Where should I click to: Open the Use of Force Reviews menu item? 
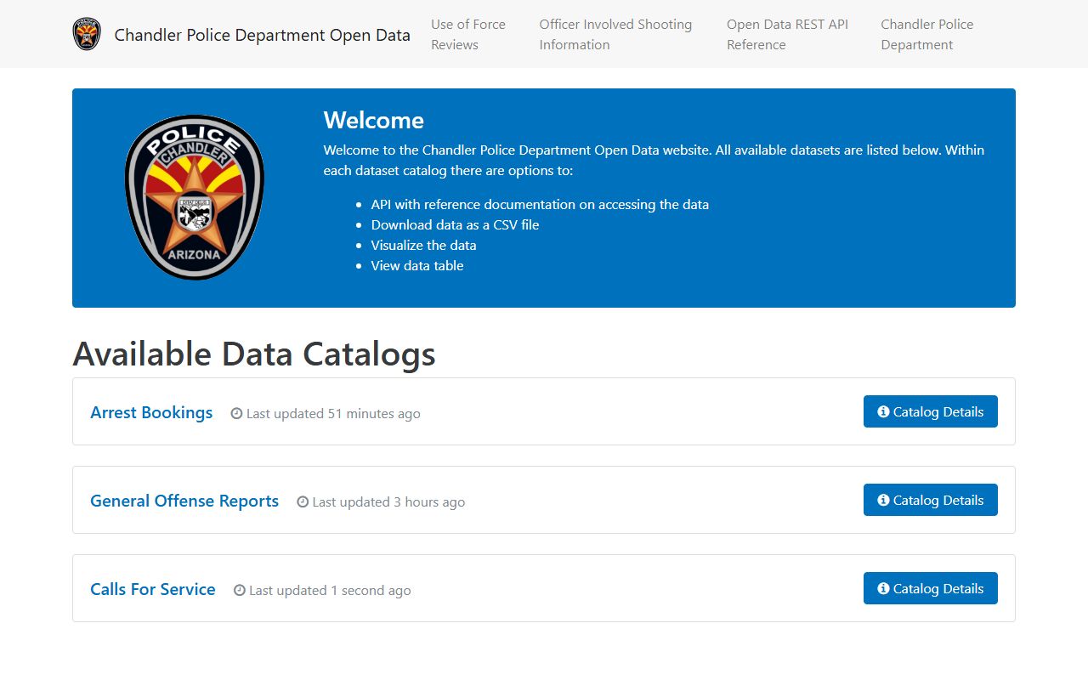tap(468, 34)
